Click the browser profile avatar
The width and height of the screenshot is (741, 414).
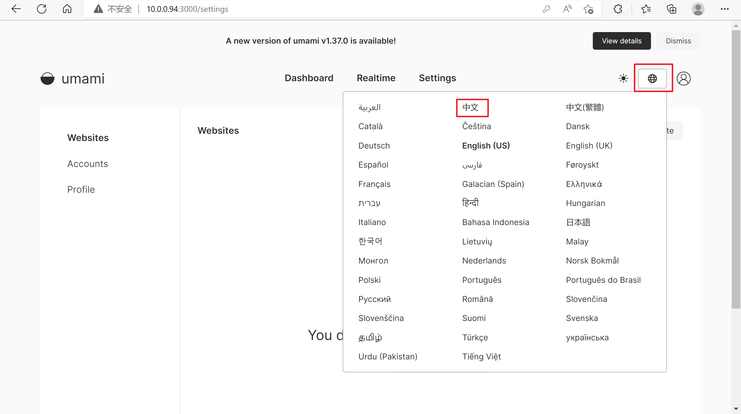[x=698, y=9]
